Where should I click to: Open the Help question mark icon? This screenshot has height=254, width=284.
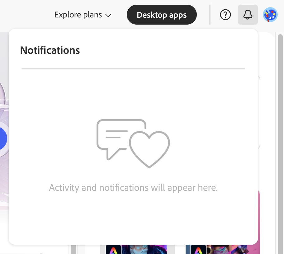tap(225, 15)
